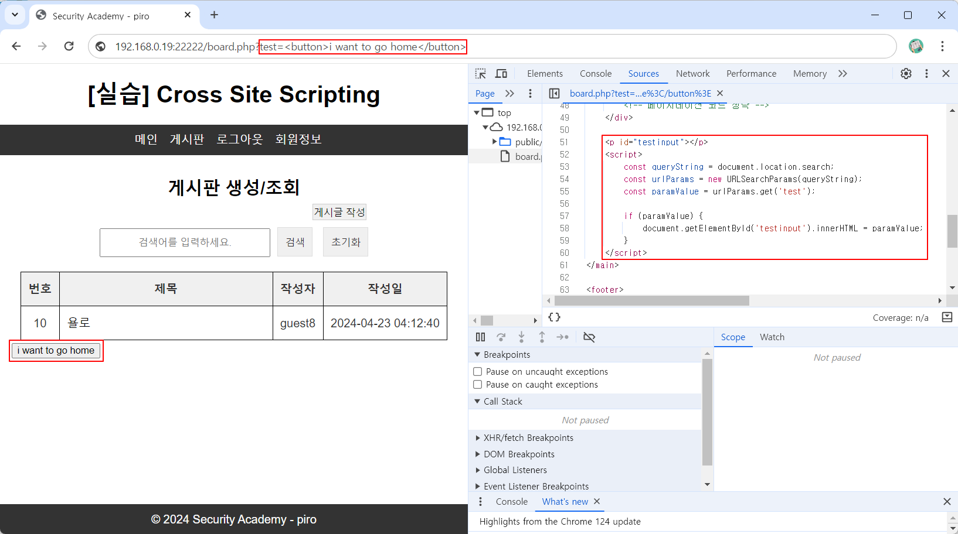Show more DevTools tabs chevron
958x534 pixels.
(843, 74)
